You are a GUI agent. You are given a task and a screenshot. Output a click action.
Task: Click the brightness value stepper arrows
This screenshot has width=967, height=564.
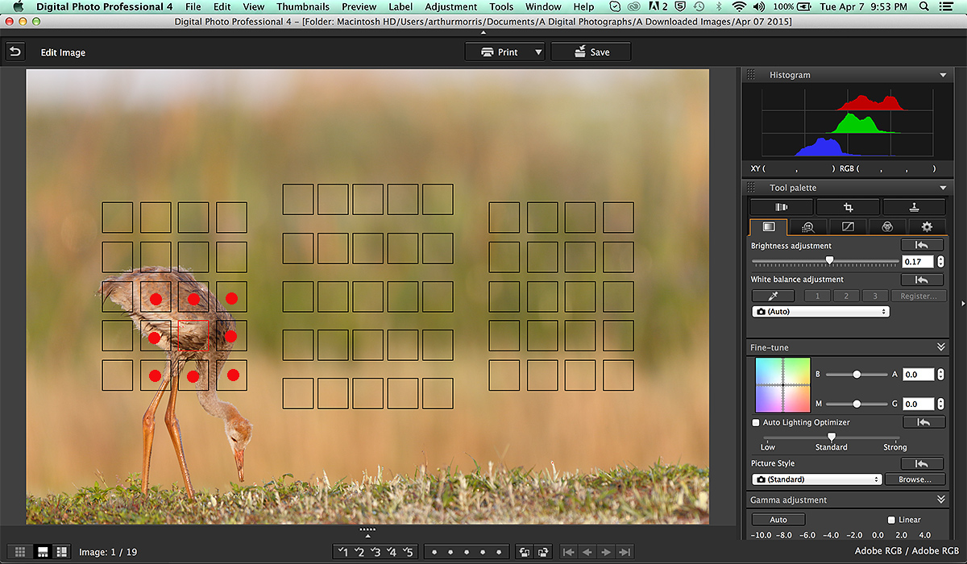click(x=940, y=262)
